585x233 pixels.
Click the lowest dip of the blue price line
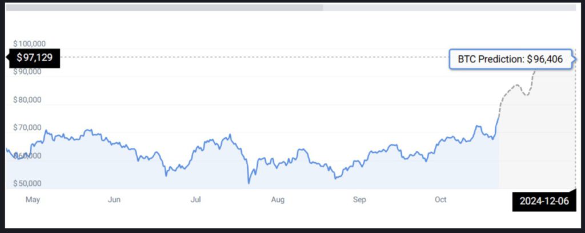pyautogui.click(x=249, y=182)
